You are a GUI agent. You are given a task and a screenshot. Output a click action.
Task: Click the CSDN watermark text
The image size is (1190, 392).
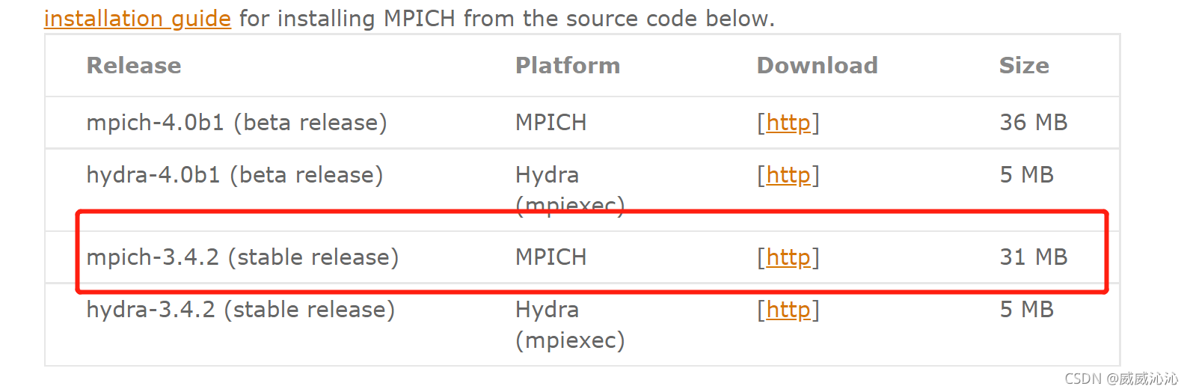tap(1120, 379)
